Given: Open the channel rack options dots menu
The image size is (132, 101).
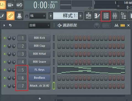Looking at the screenshot, I should 54,25.
